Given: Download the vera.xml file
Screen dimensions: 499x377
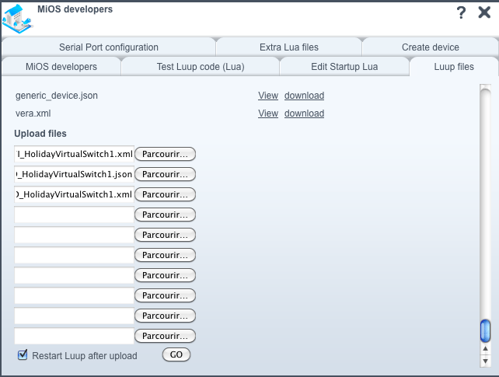Looking at the screenshot, I should [x=304, y=113].
